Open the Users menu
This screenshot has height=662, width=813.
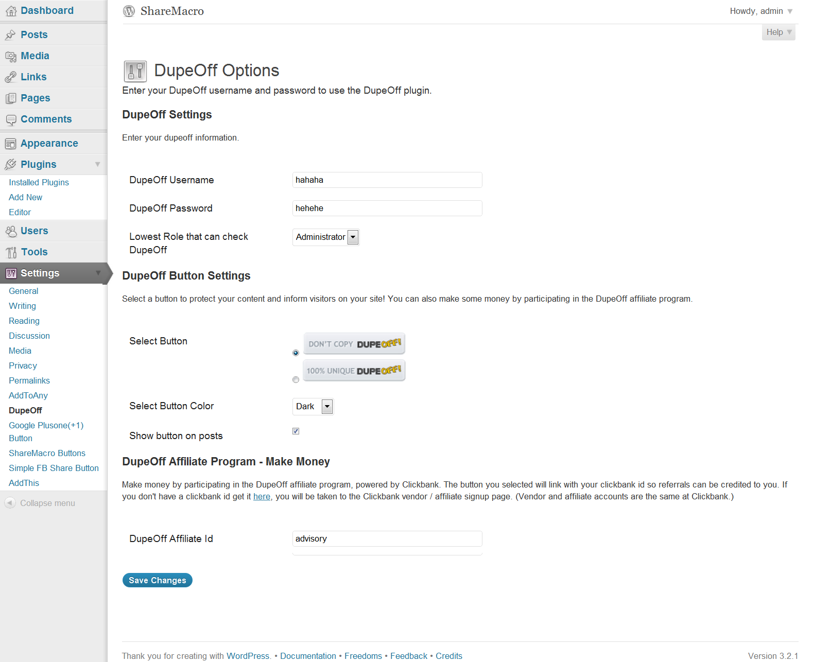(x=34, y=231)
